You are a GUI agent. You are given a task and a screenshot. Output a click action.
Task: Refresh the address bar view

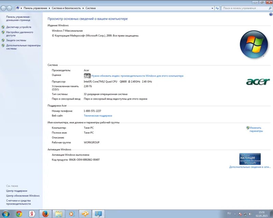point(217,8)
